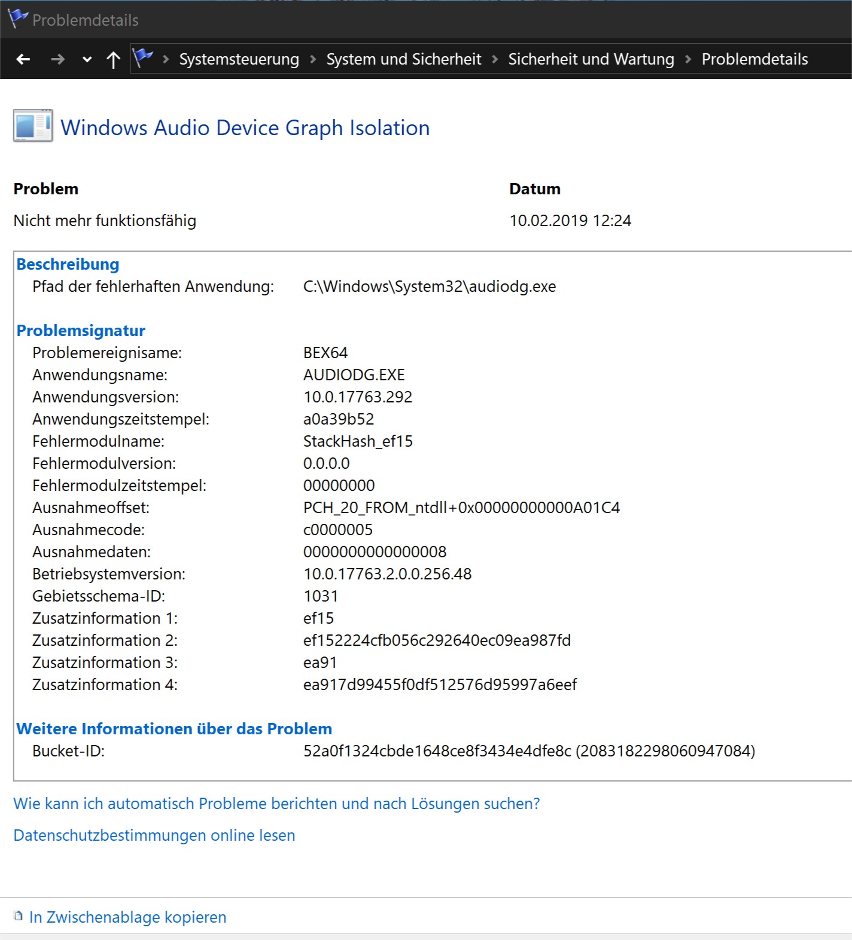Select Weitere Informationen über das Problem header
This screenshot has height=940, width=852.
(x=174, y=729)
